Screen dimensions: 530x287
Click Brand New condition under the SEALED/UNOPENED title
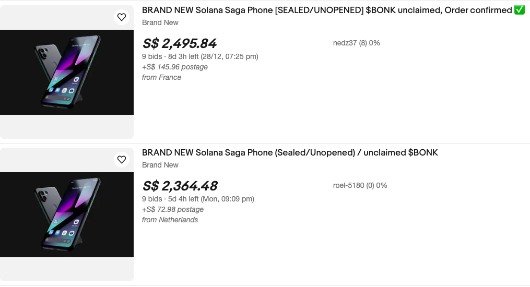[x=160, y=22]
